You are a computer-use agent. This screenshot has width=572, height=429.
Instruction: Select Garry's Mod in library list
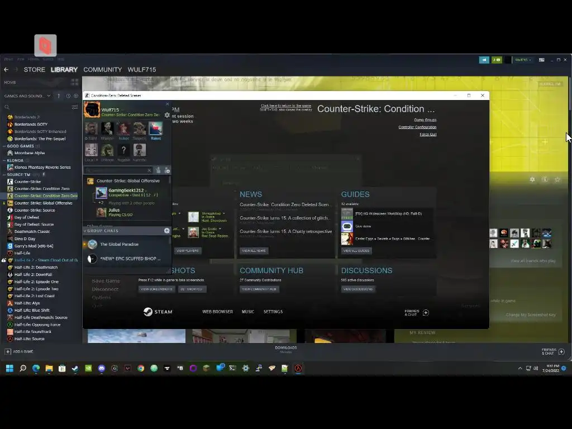[34, 246]
